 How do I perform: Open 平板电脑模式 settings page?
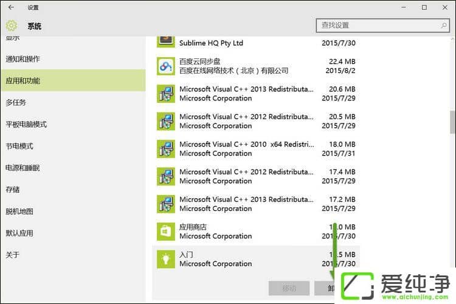click(73, 124)
